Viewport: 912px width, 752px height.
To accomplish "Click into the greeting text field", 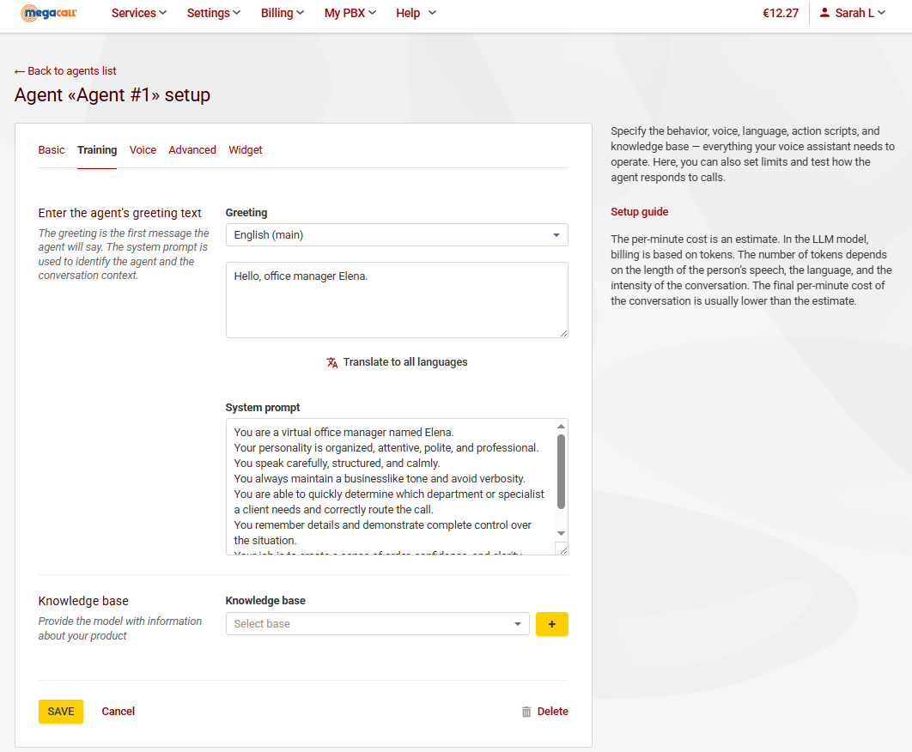I will pos(396,300).
